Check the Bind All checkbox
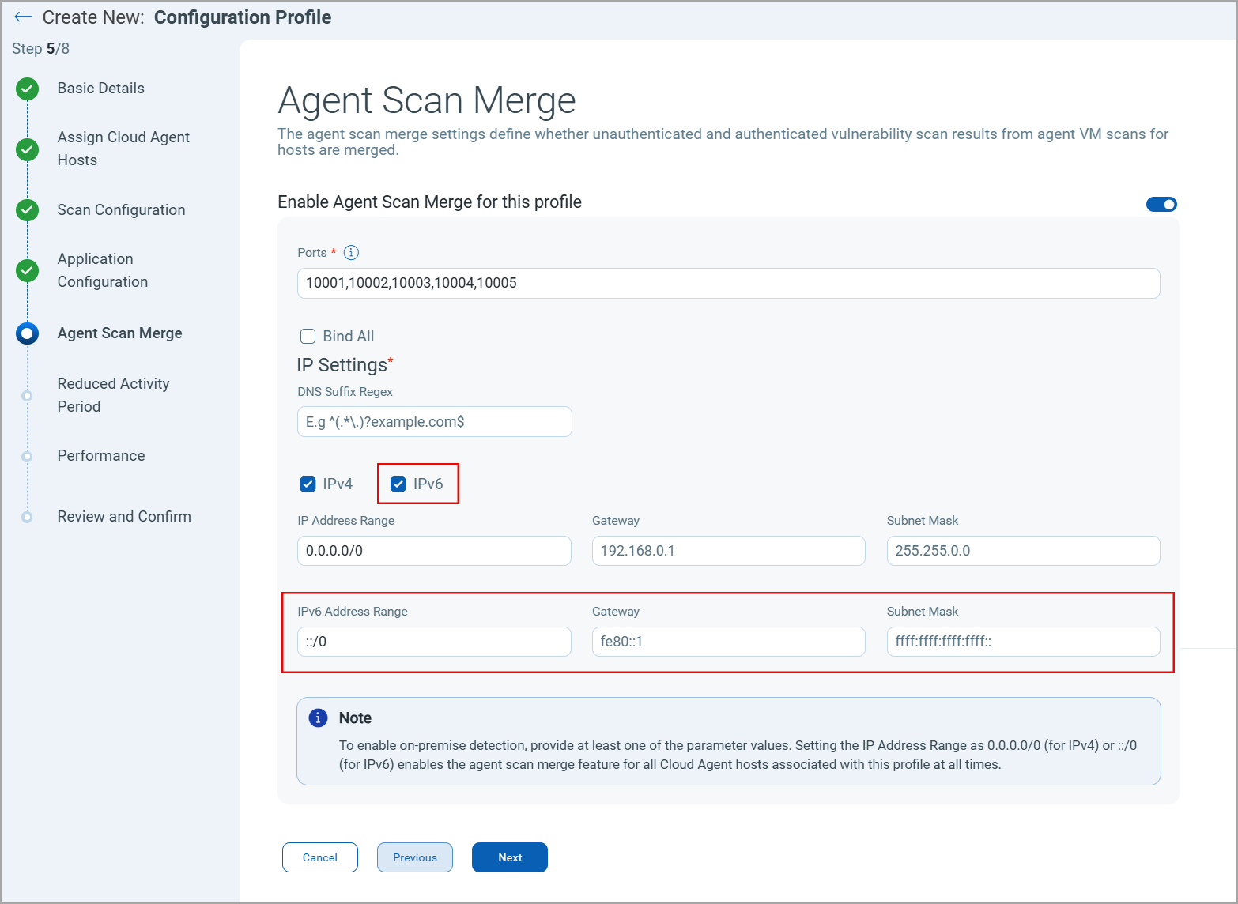The height and width of the screenshot is (904, 1238). (308, 337)
